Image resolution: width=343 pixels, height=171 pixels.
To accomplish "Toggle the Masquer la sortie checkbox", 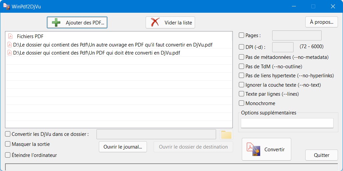I will (8, 144).
